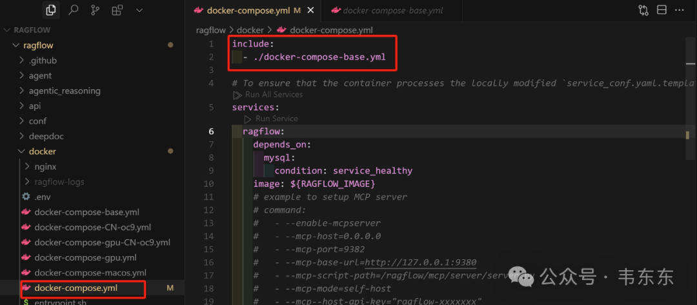Open the Search view icon
Viewport: 697px width, 305px height.
[73, 10]
